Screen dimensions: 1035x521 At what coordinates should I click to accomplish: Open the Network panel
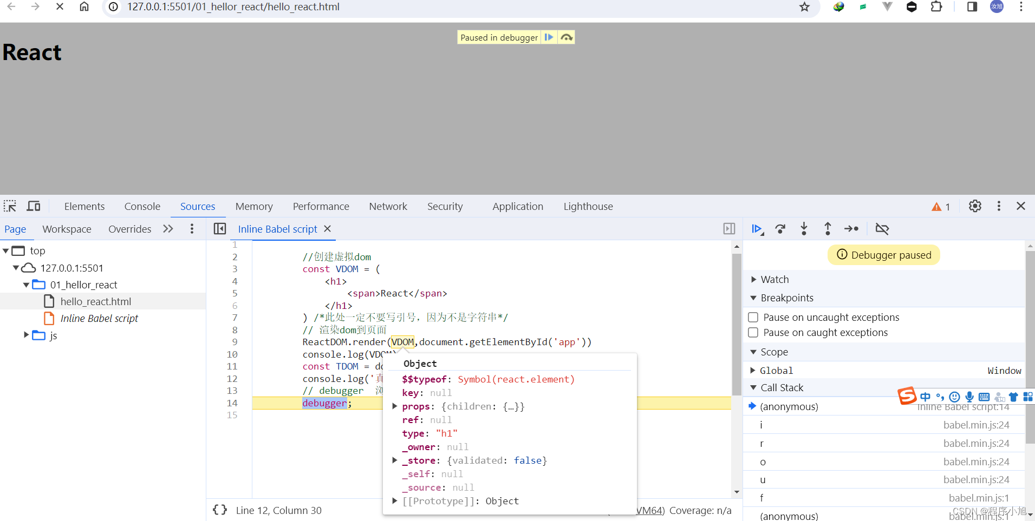point(388,206)
